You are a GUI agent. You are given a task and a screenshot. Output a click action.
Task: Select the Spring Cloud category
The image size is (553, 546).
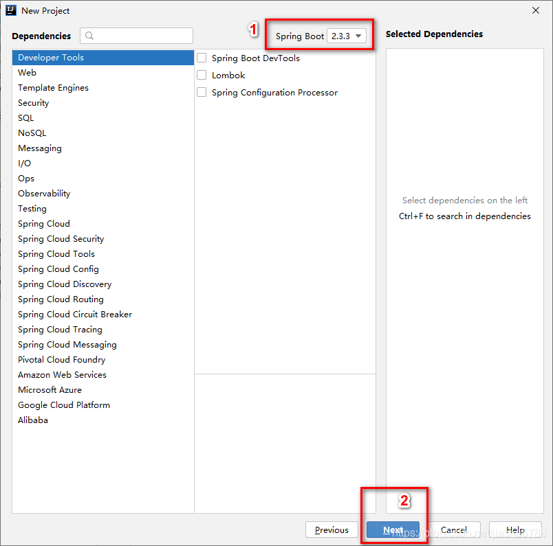point(103,224)
